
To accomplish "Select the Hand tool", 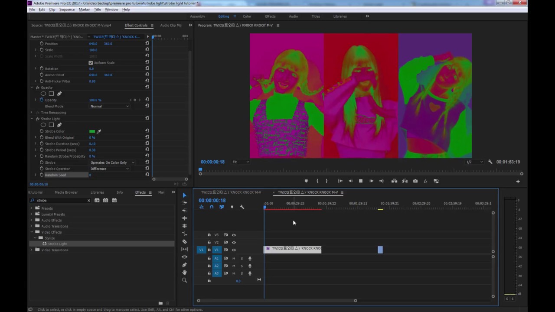I will pos(184,273).
